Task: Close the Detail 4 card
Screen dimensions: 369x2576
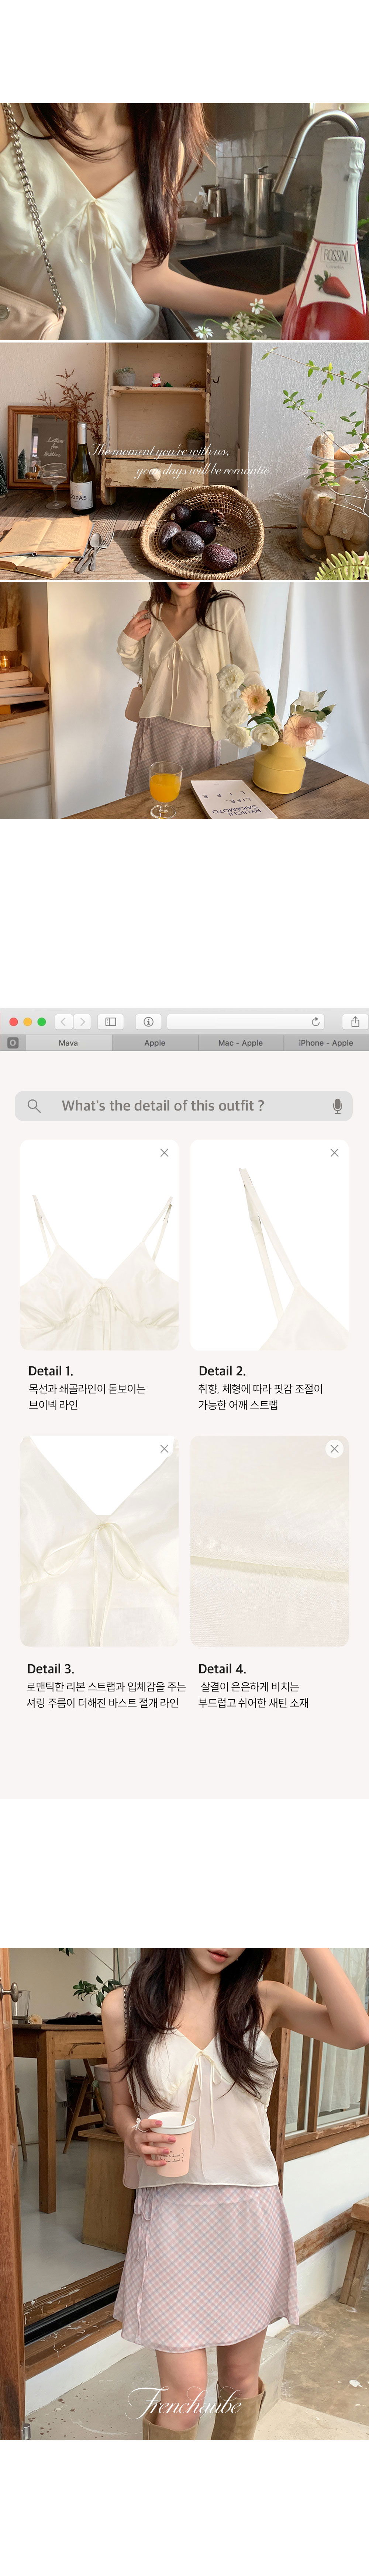Action: 334,1448
